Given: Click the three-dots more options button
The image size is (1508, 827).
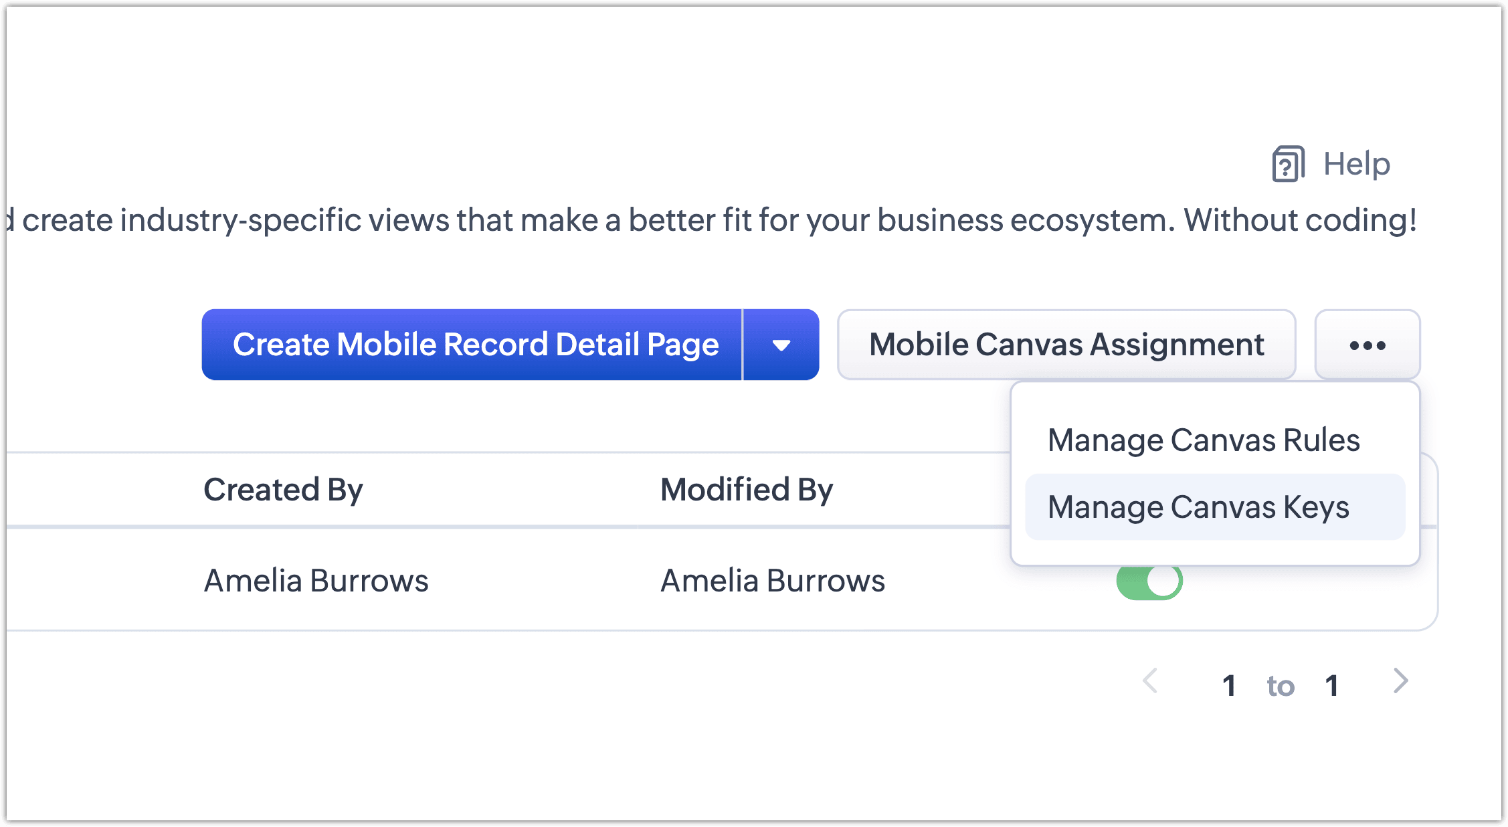Looking at the screenshot, I should pyautogui.click(x=1367, y=345).
